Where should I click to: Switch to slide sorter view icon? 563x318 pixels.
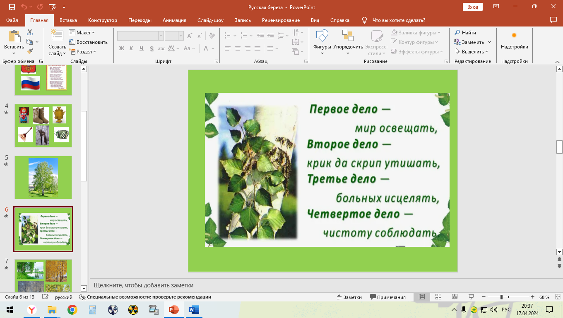438,297
